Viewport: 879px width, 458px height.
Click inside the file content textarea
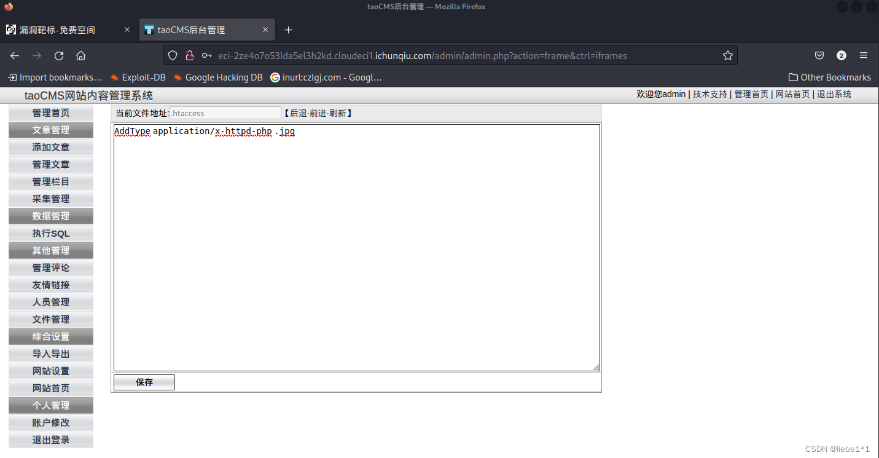tap(357, 248)
